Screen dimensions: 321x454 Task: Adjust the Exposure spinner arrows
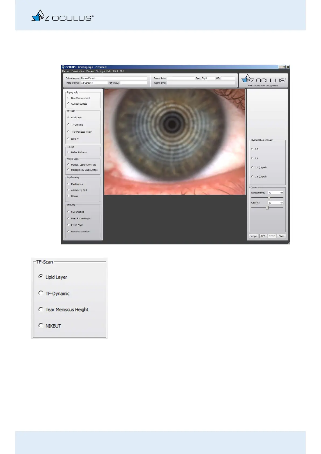(282, 193)
